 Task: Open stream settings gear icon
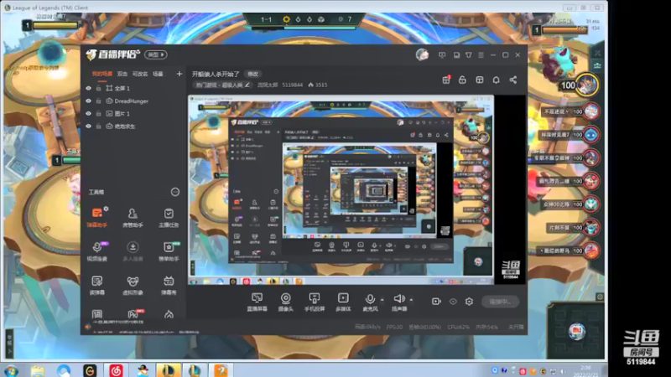pos(469,302)
